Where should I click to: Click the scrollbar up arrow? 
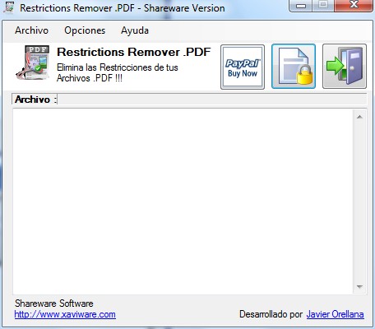(x=359, y=117)
